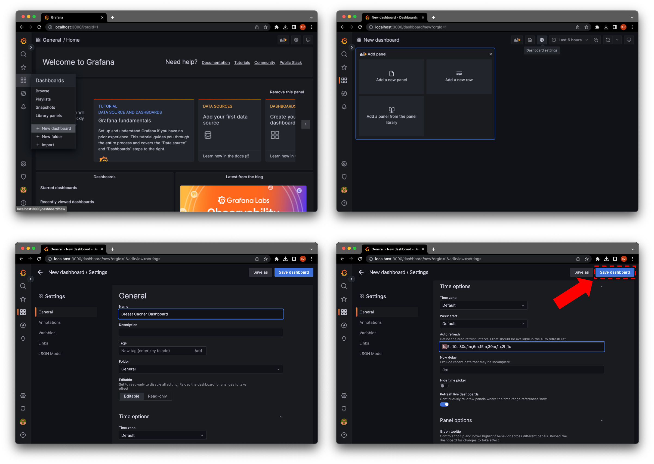Open refresh interval dropdown arrow in New dashboard
Image resolution: width=654 pixels, height=464 pixels.
tap(617, 40)
